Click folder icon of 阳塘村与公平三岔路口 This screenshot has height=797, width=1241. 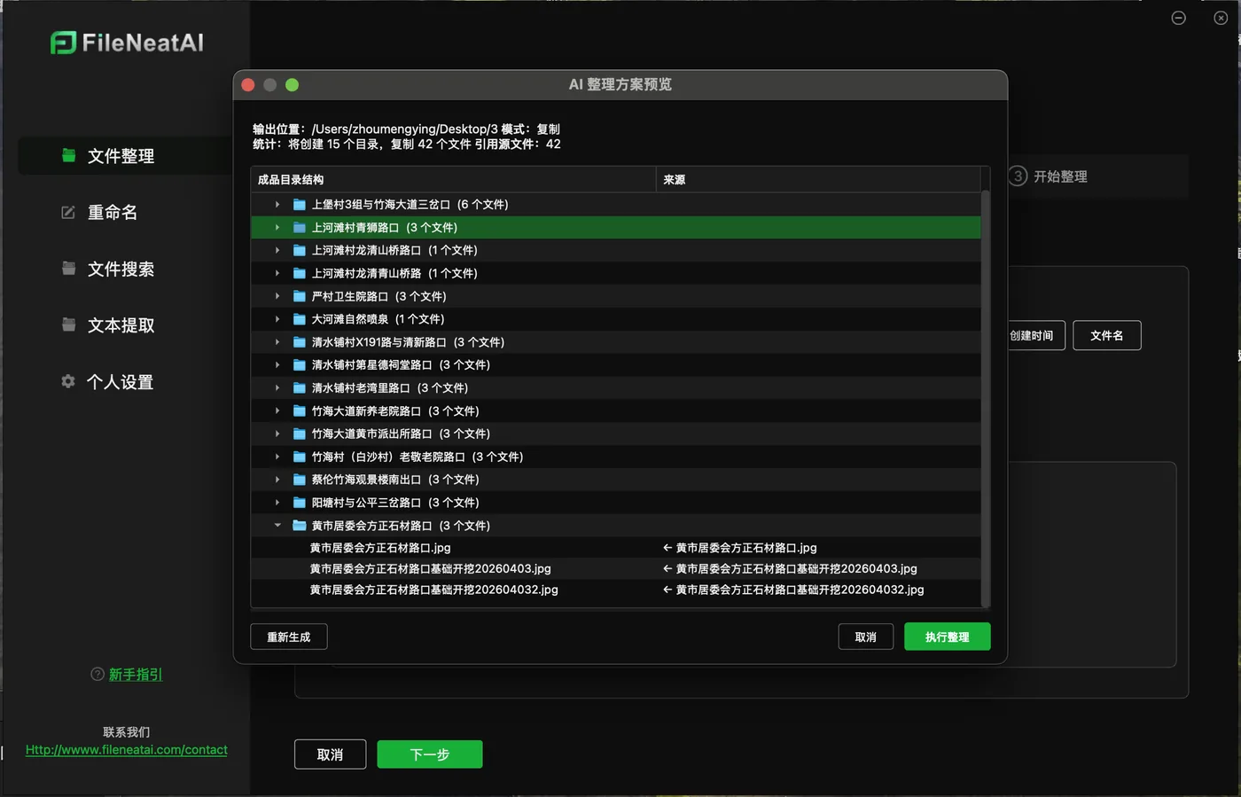click(x=300, y=503)
